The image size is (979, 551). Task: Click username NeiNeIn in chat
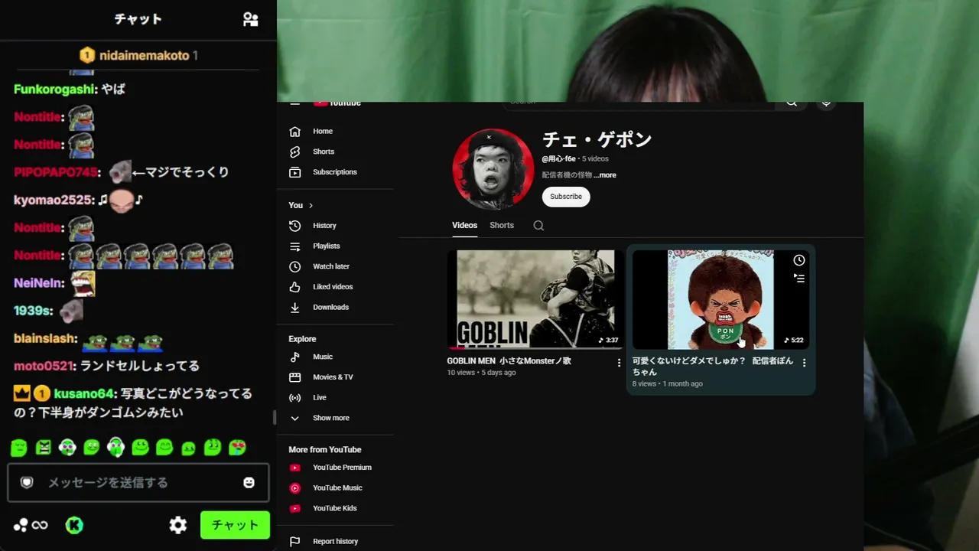[x=39, y=283]
